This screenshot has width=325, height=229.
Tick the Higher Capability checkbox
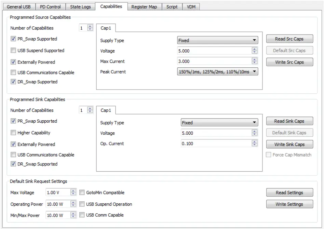[13, 133]
